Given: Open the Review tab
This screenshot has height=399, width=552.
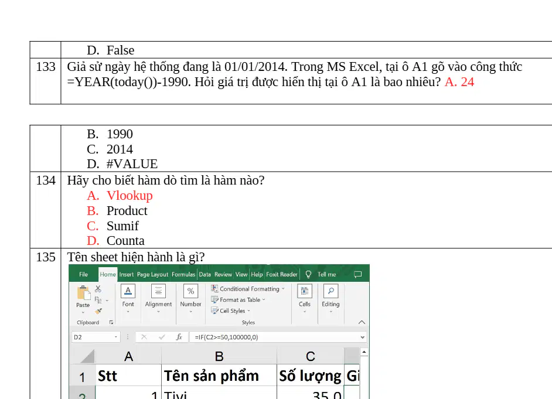Looking at the screenshot, I should point(223,274).
